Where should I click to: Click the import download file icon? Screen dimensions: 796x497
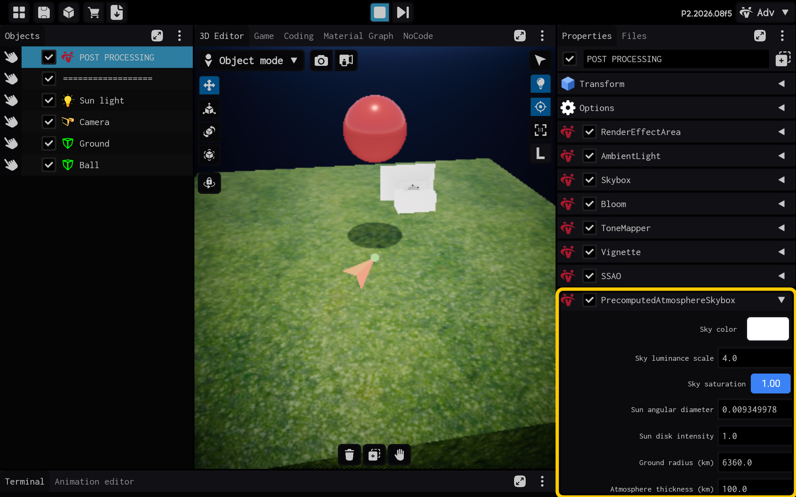click(x=117, y=12)
